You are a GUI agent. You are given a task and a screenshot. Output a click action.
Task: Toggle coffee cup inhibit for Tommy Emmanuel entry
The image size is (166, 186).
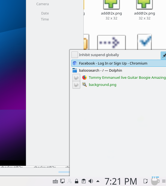pyautogui.click(x=76, y=78)
